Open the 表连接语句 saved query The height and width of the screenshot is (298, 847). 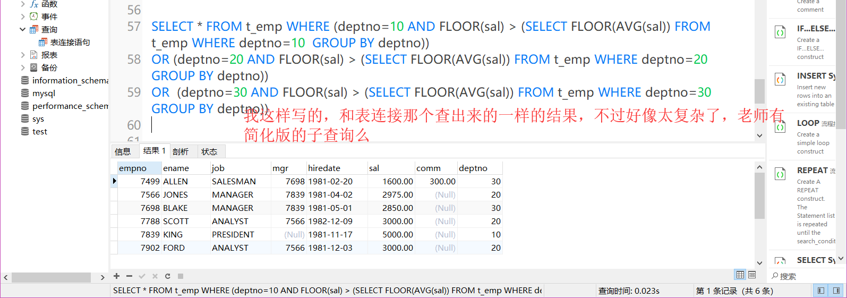(x=70, y=42)
